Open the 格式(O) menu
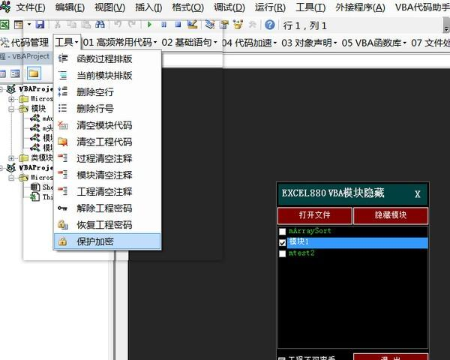Viewport: 450px width, 360px height. (x=188, y=7)
